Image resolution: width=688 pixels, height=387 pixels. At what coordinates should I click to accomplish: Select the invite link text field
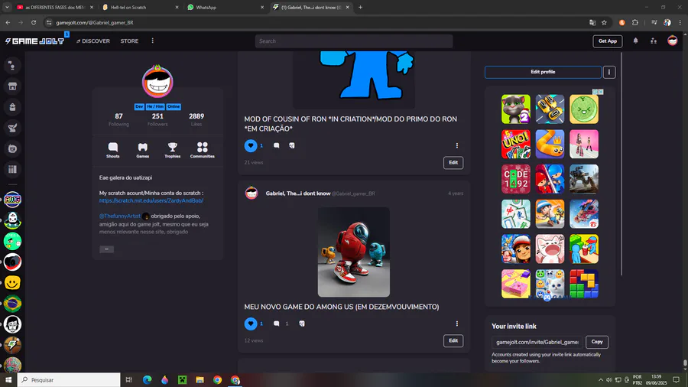point(537,342)
